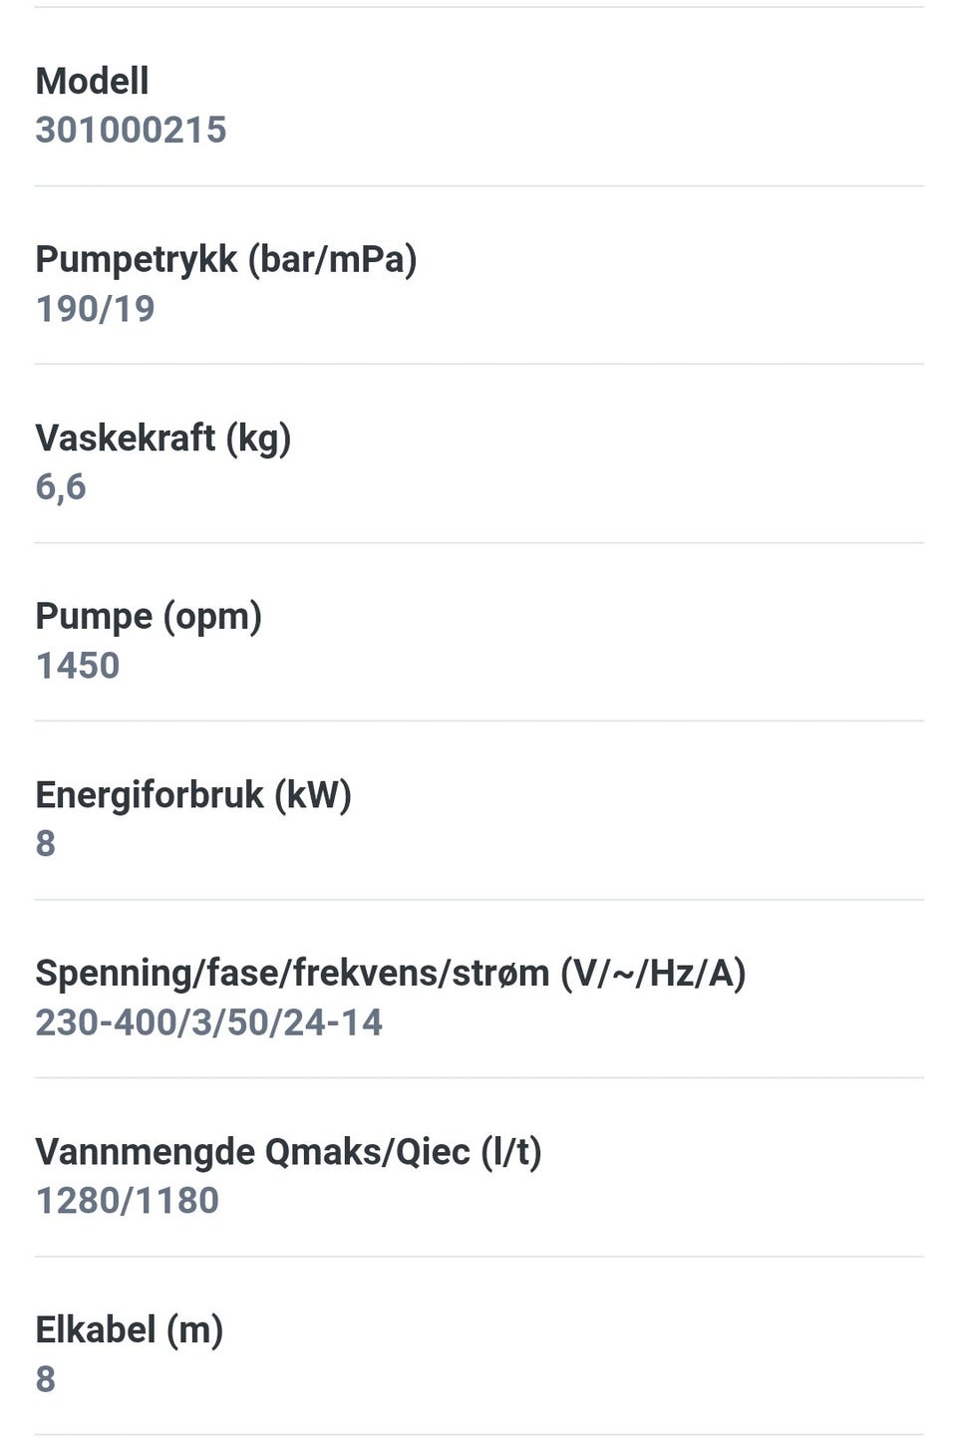Select the 230-400/3/50/24-14 value
This screenshot has width=957, height=1439.
coord(208,1022)
